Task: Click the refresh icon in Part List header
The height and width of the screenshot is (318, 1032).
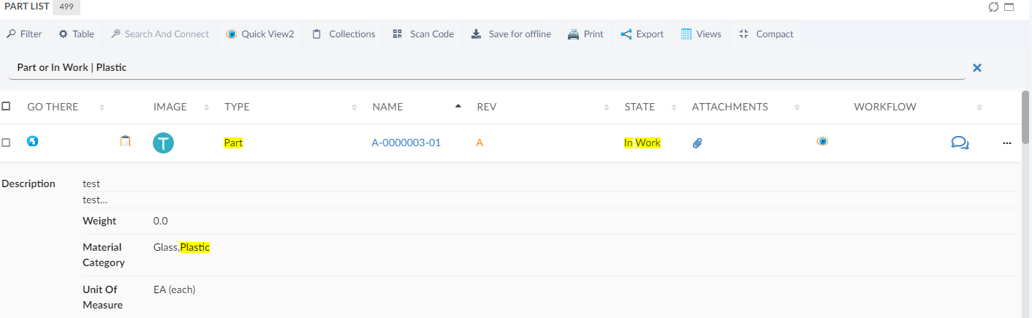Action: (993, 7)
